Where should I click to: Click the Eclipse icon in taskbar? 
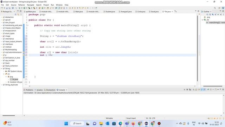coord(146,123)
